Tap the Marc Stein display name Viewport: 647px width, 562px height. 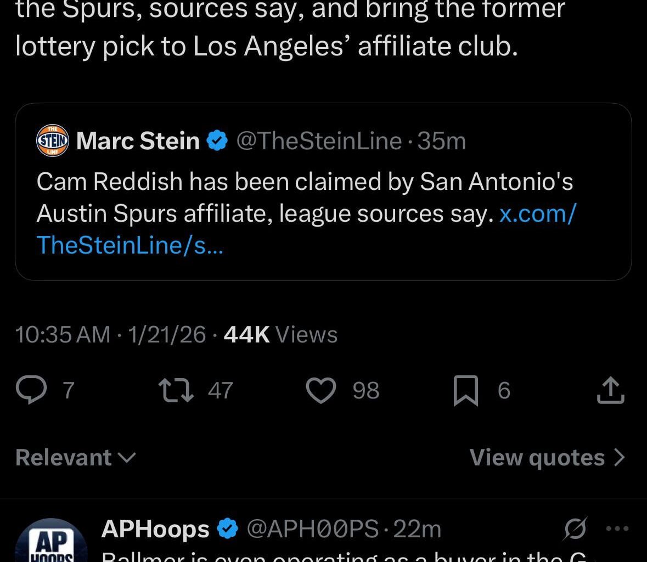(x=138, y=142)
